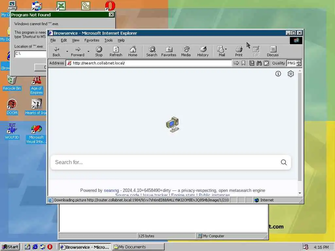Click the SearXNG info circle icon
Image resolution: width=335 pixels, height=251 pixels.
[x=278, y=74]
